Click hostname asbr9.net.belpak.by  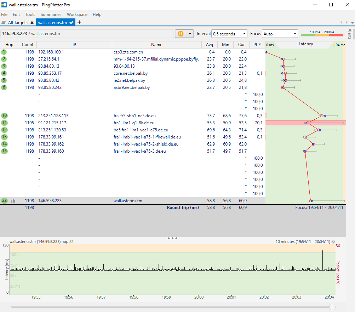(x=132, y=87)
